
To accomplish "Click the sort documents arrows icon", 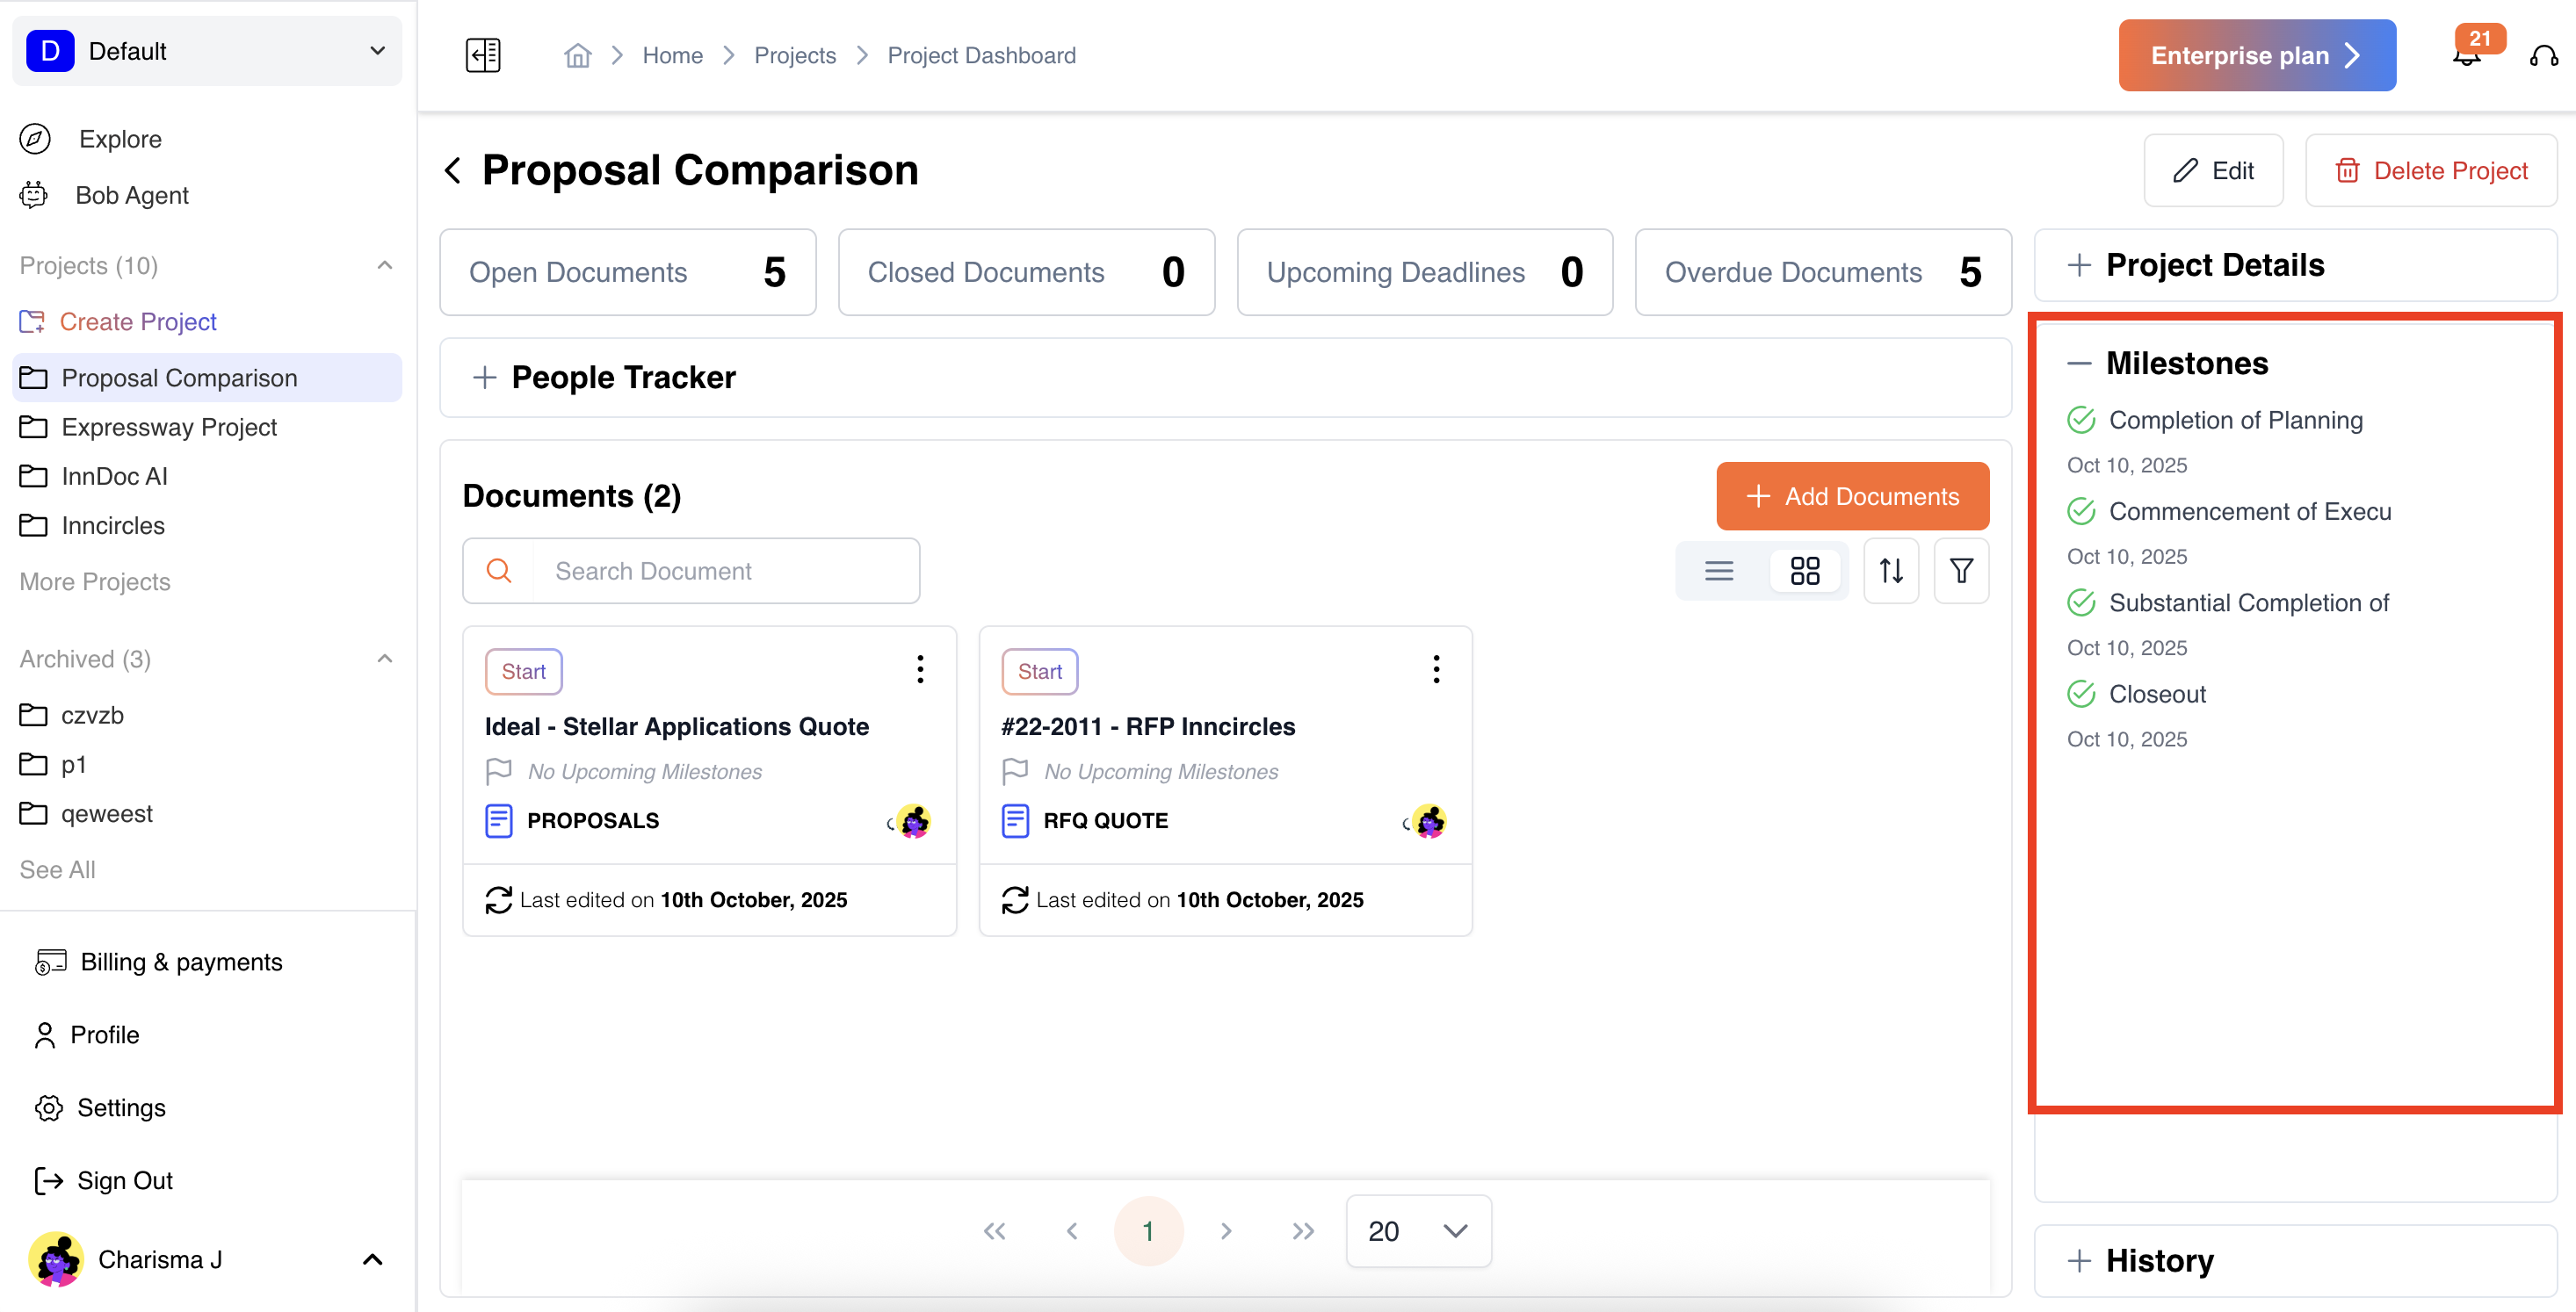I will [x=1890, y=571].
